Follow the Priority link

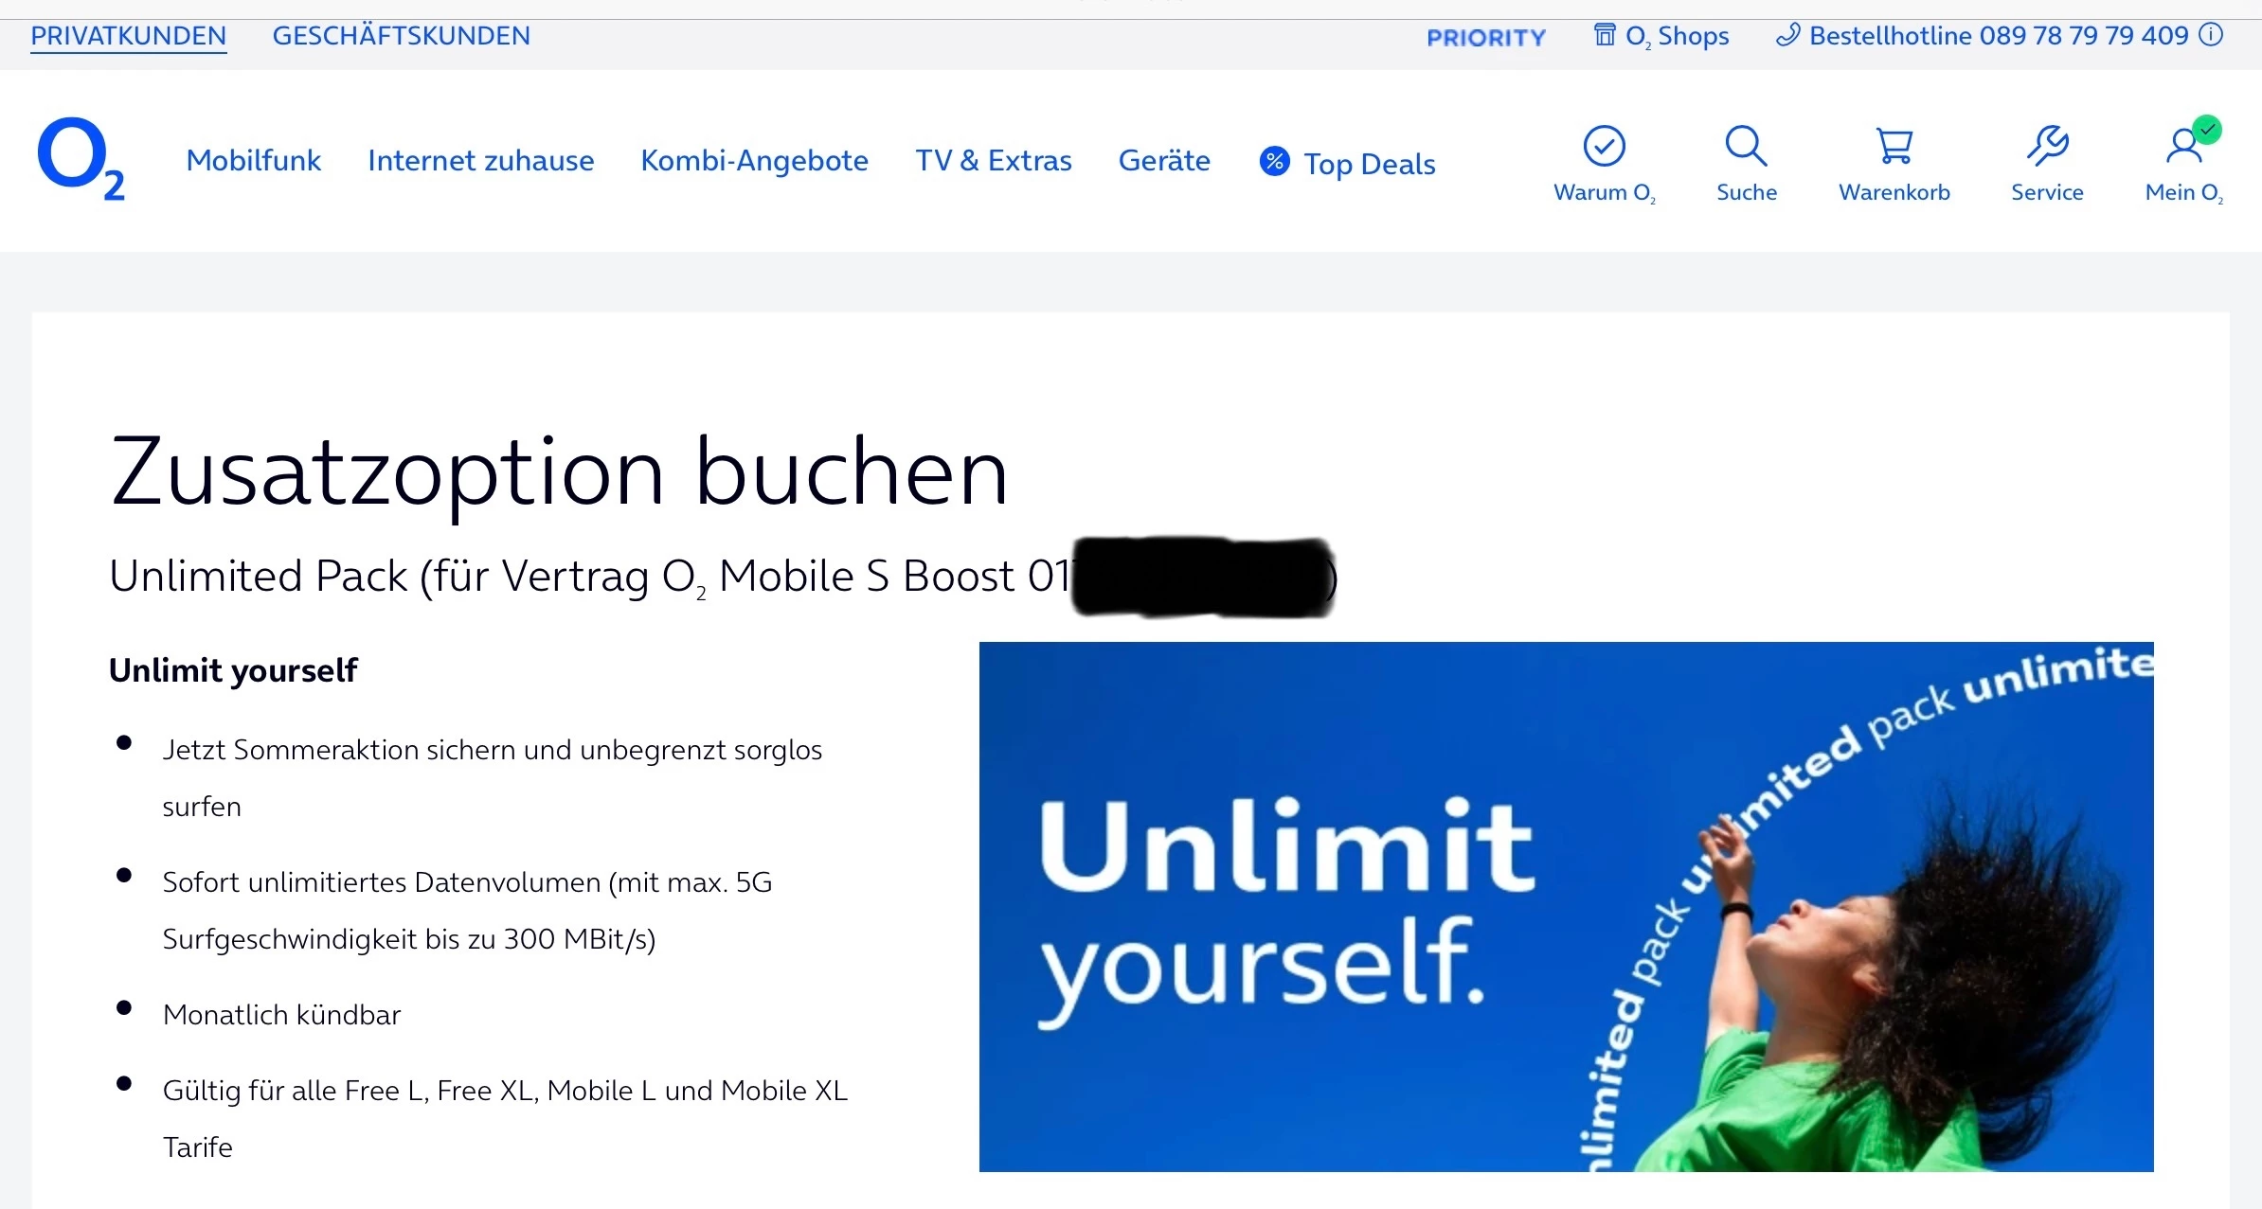1485,38
